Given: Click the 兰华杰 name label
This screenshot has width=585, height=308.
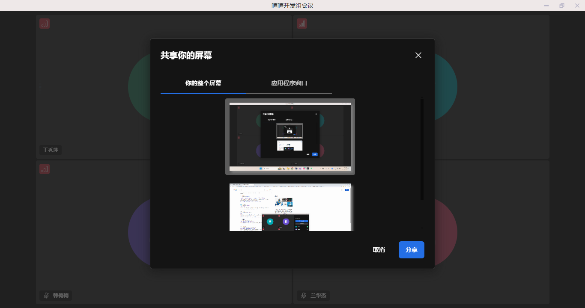Looking at the screenshot, I should (x=318, y=296).
